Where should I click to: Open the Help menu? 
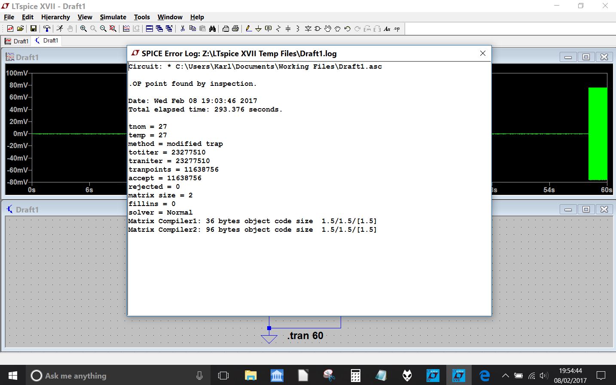click(197, 17)
